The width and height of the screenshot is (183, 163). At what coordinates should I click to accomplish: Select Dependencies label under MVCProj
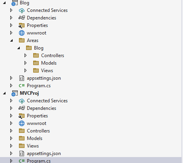pos(42,108)
